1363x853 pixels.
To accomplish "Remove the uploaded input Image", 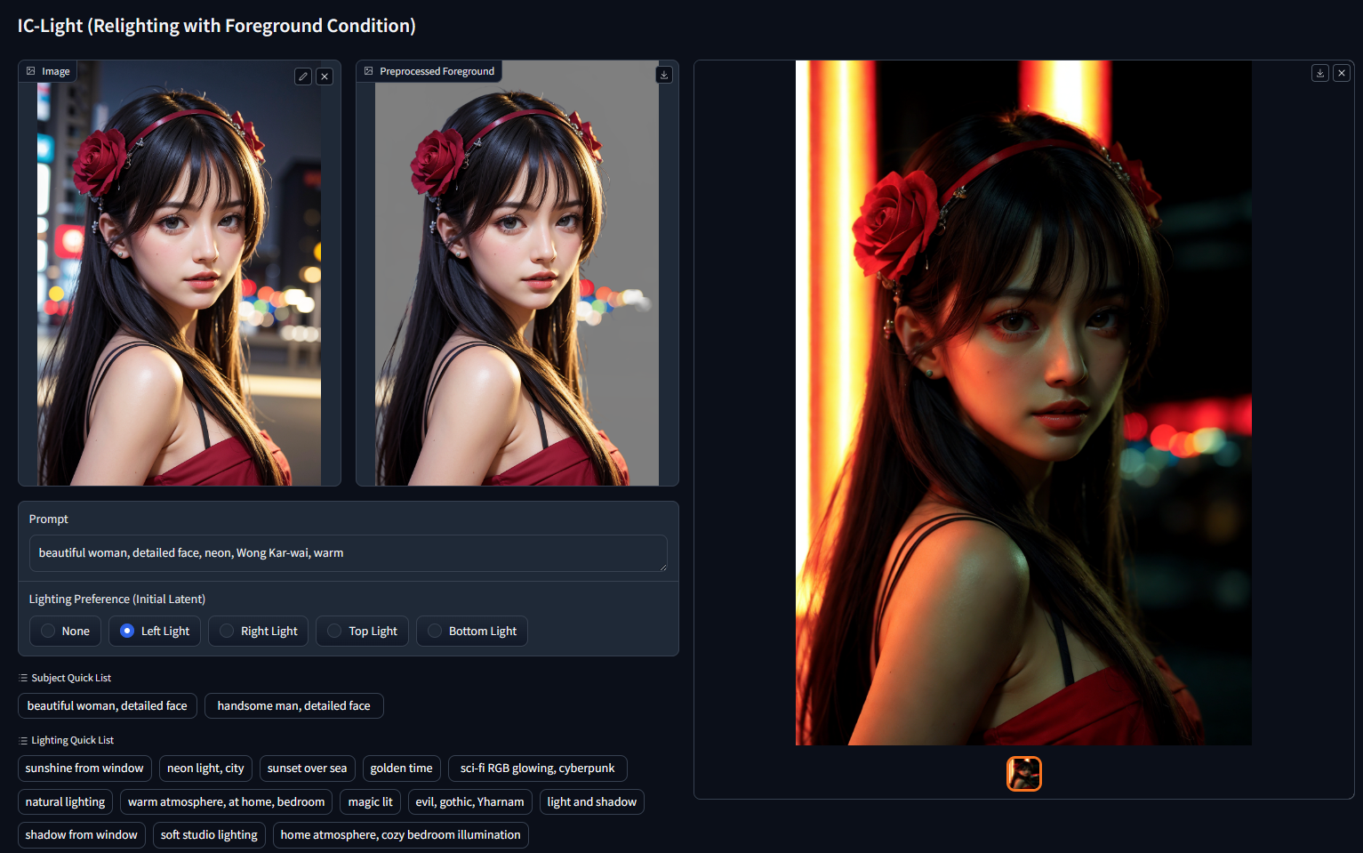I will [x=325, y=76].
